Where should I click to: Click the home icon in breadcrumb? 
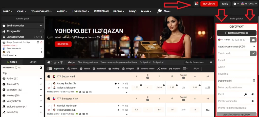click(x=49, y=62)
